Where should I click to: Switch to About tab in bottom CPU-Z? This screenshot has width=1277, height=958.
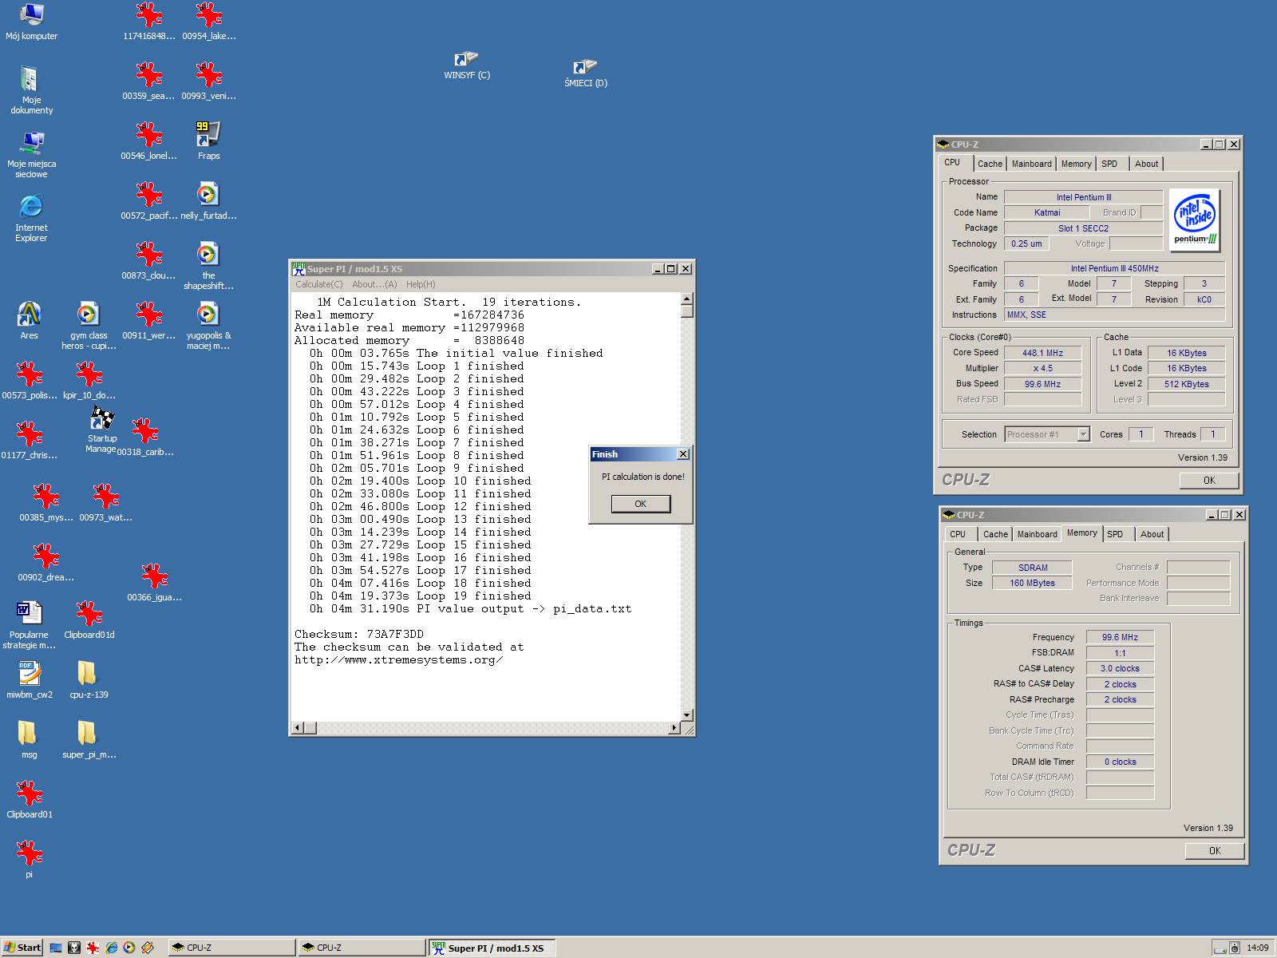[1152, 534]
